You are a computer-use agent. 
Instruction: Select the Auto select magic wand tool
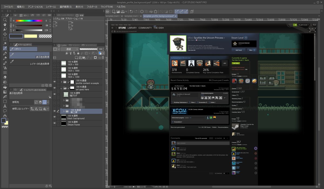pyautogui.click(x=5, y=43)
